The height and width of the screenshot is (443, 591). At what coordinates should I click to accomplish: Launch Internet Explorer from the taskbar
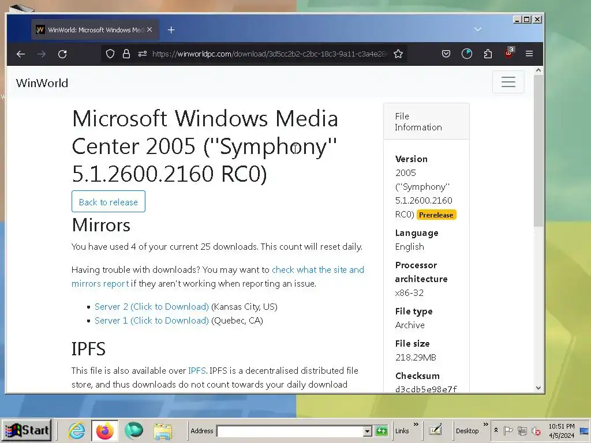click(x=77, y=430)
